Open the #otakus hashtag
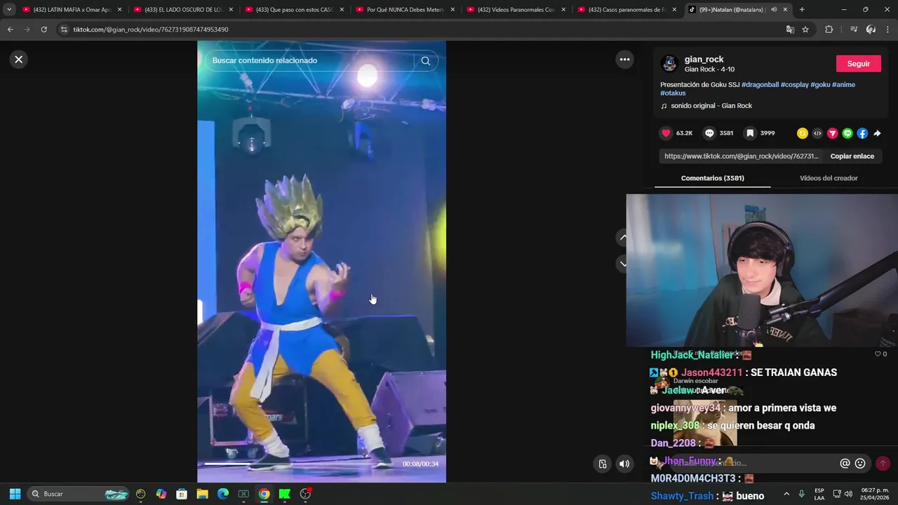 [x=673, y=93]
